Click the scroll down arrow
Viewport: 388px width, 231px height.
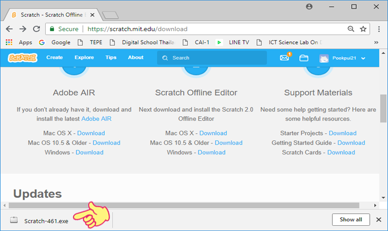click(x=383, y=198)
